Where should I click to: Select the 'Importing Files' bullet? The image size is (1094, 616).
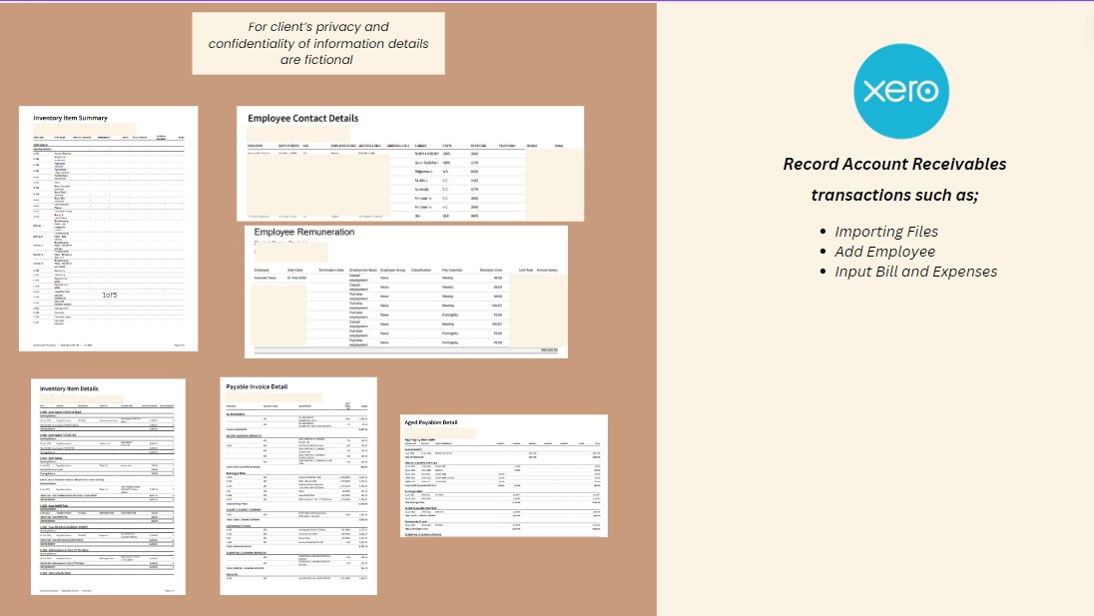coord(886,232)
